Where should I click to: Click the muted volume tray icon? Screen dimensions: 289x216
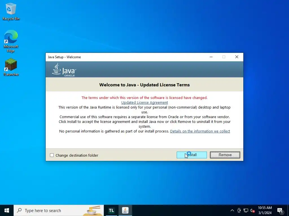(x=252, y=210)
